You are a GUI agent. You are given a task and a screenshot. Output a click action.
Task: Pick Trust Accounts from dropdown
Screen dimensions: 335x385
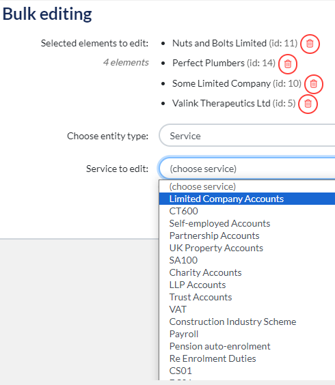click(x=247, y=297)
